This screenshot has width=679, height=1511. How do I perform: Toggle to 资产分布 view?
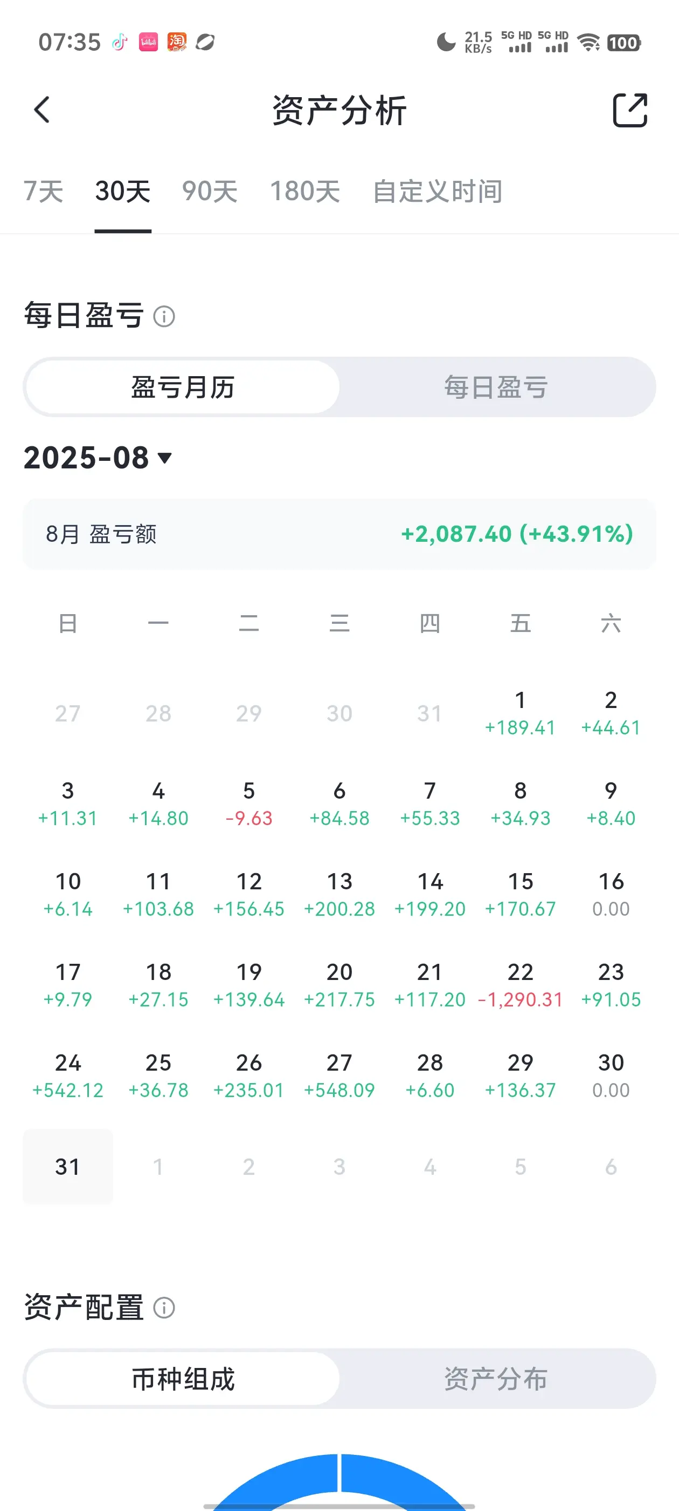496,1378
